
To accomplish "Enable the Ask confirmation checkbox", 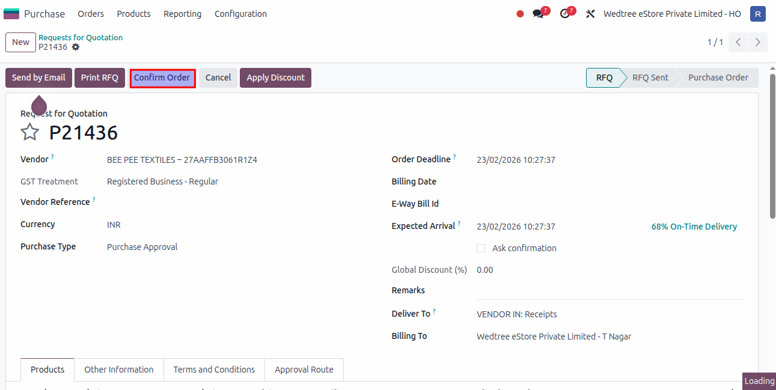I will point(481,248).
